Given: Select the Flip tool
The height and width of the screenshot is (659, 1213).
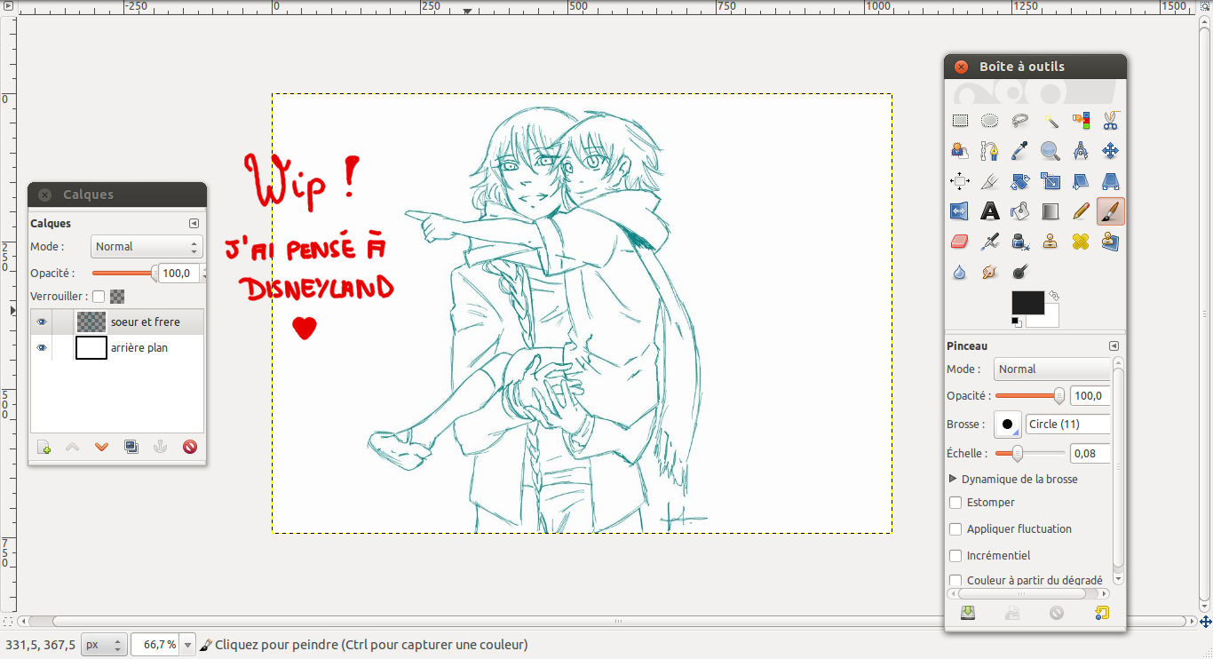Looking at the screenshot, I should (960, 211).
